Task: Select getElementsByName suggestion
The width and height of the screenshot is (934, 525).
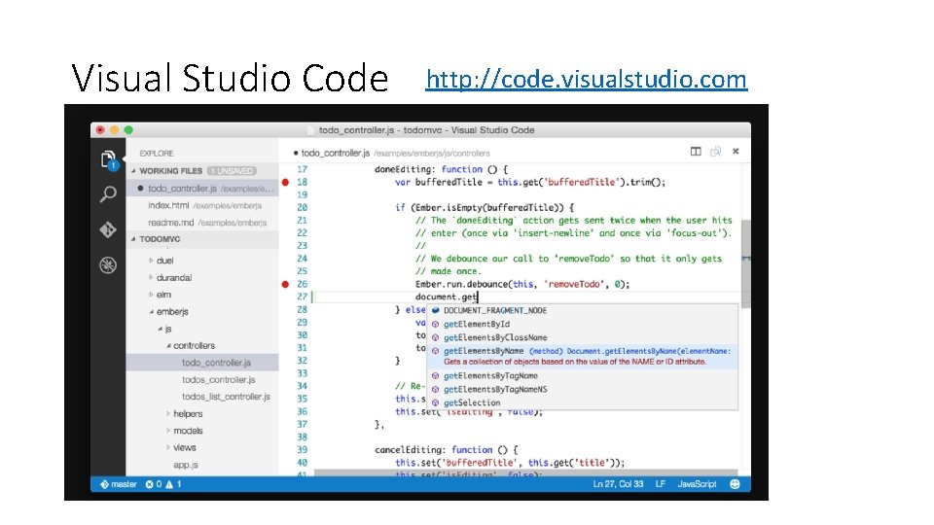Action: (x=584, y=356)
